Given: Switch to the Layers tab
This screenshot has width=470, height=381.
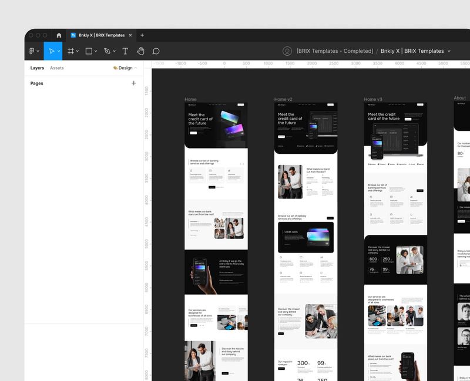Looking at the screenshot, I should click(37, 68).
